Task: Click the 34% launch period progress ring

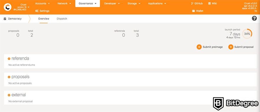Action: tap(247, 34)
